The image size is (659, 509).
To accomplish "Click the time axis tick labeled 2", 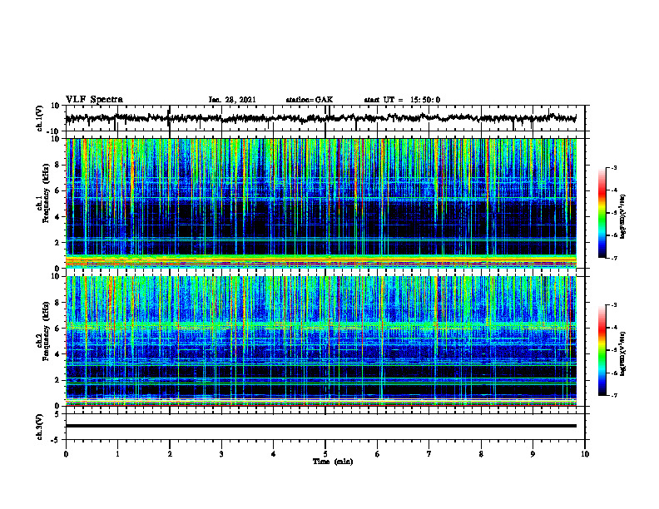I will click(x=170, y=454).
